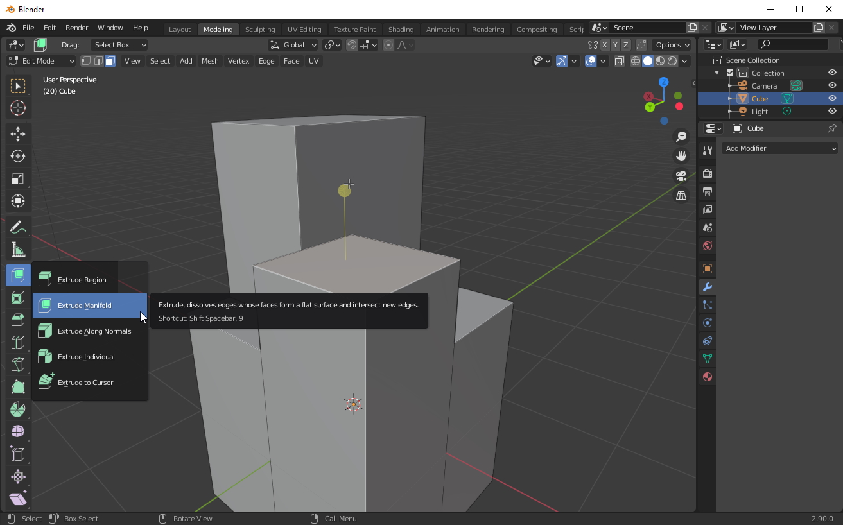The height and width of the screenshot is (525, 843).
Task: Toggle visibility of the Light object
Action: [832, 111]
